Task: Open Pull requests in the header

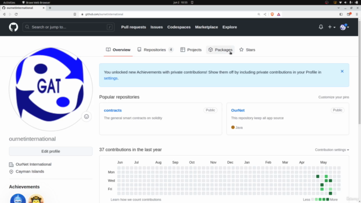Action: coord(134,27)
